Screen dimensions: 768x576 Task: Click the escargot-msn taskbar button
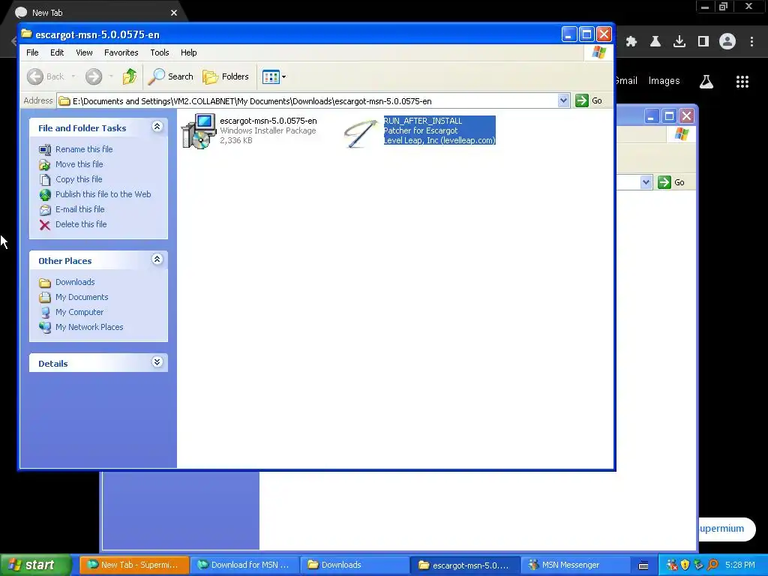(x=464, y=565)
